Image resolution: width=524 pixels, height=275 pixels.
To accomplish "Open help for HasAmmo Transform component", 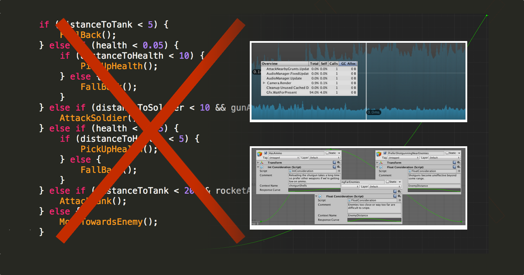I will pos(334,162).
